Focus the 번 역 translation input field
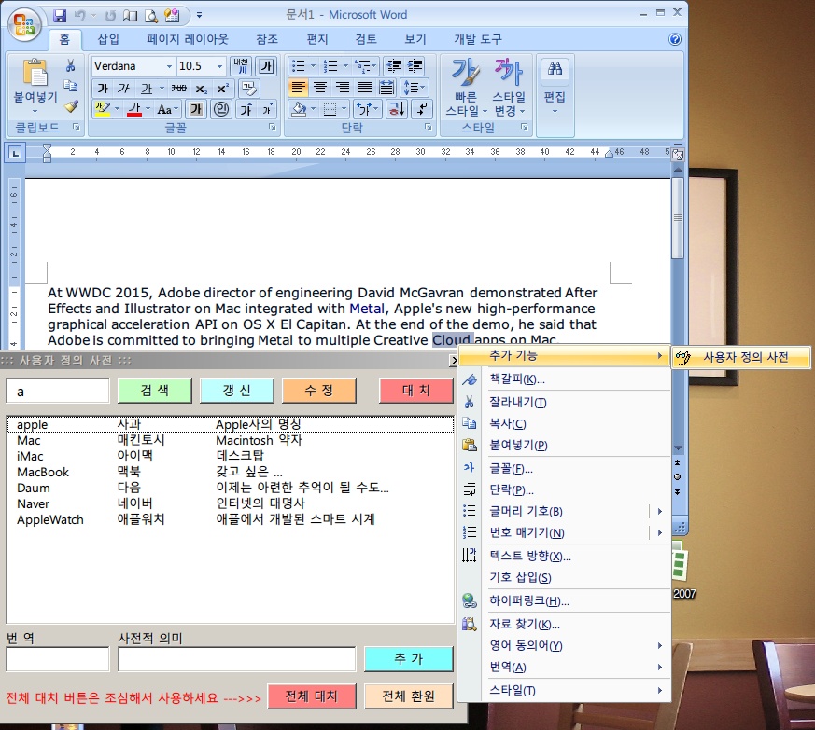Viewport: 815px width, 730px height. pyautogui.click(x=58, y=659)
